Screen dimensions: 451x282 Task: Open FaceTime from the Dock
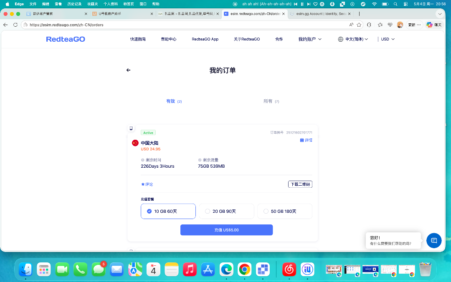coord(62,269)
